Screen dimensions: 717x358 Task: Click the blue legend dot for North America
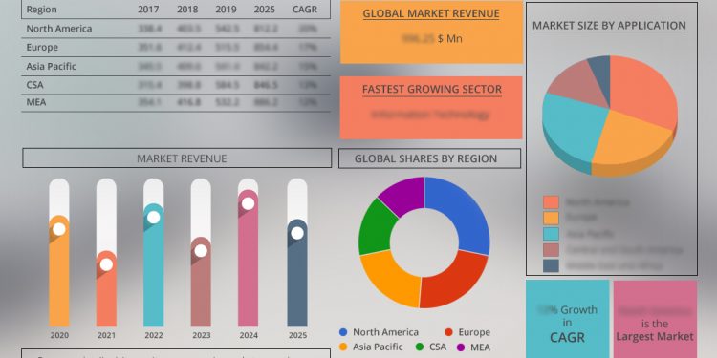point(343,332)
